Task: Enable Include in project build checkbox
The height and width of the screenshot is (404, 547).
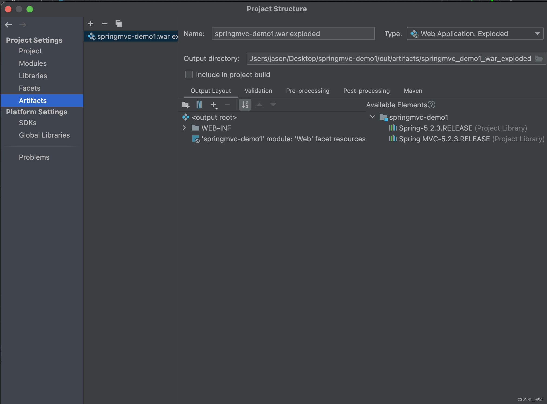Action: [x=189, y=75]
